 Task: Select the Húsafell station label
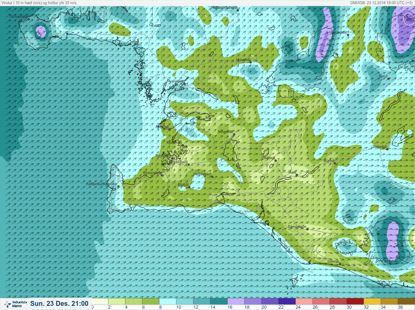point(243,60)
